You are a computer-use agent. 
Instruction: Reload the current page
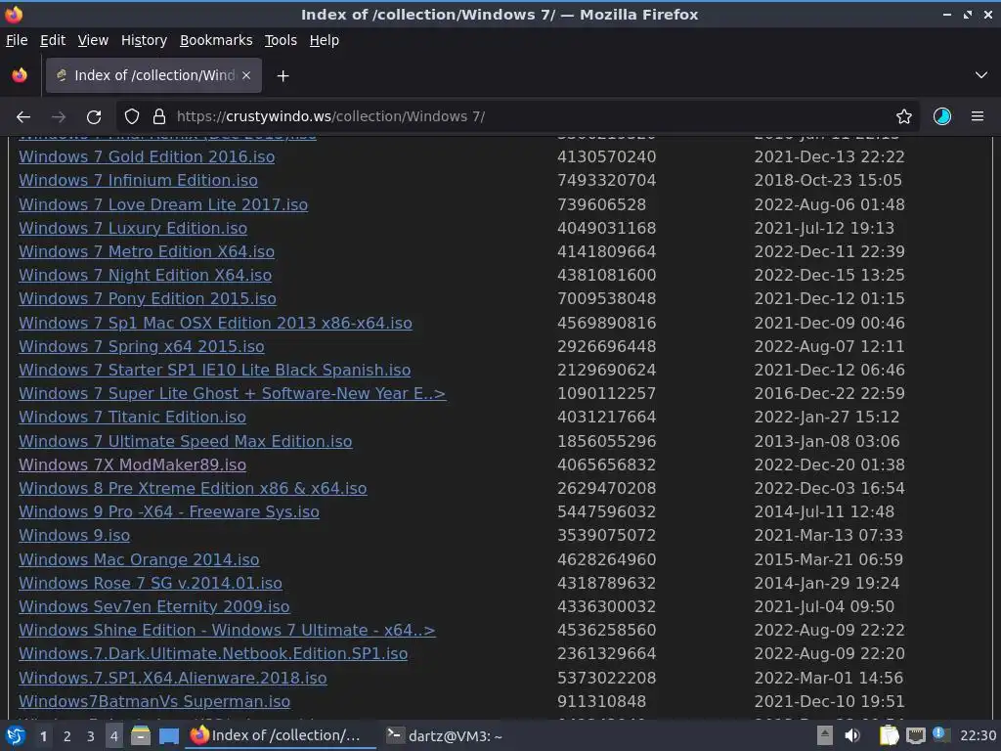click(94, 117)
